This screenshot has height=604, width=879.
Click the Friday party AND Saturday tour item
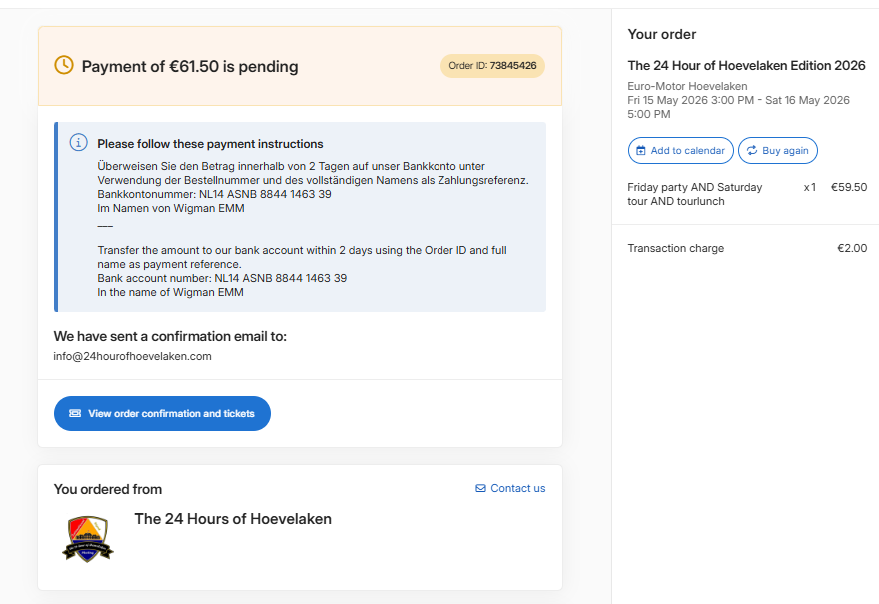[694, 194]
